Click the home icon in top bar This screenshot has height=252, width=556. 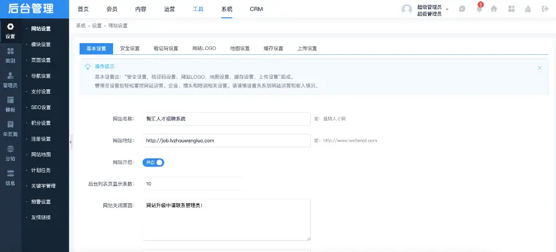[494, 9]
